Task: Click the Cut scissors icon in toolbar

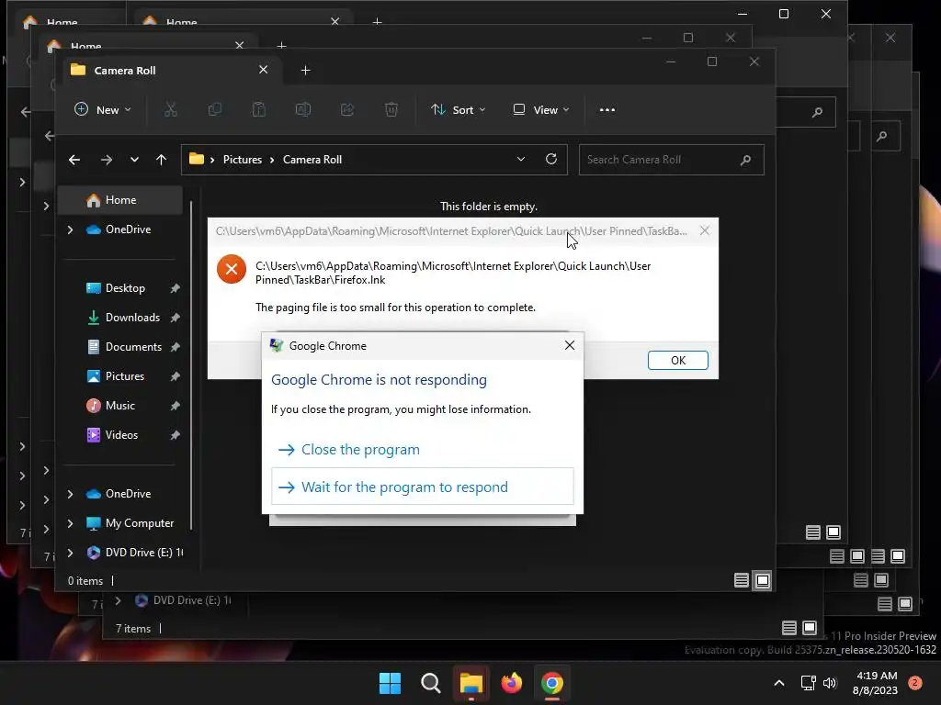Action: [x=170, y=110]
